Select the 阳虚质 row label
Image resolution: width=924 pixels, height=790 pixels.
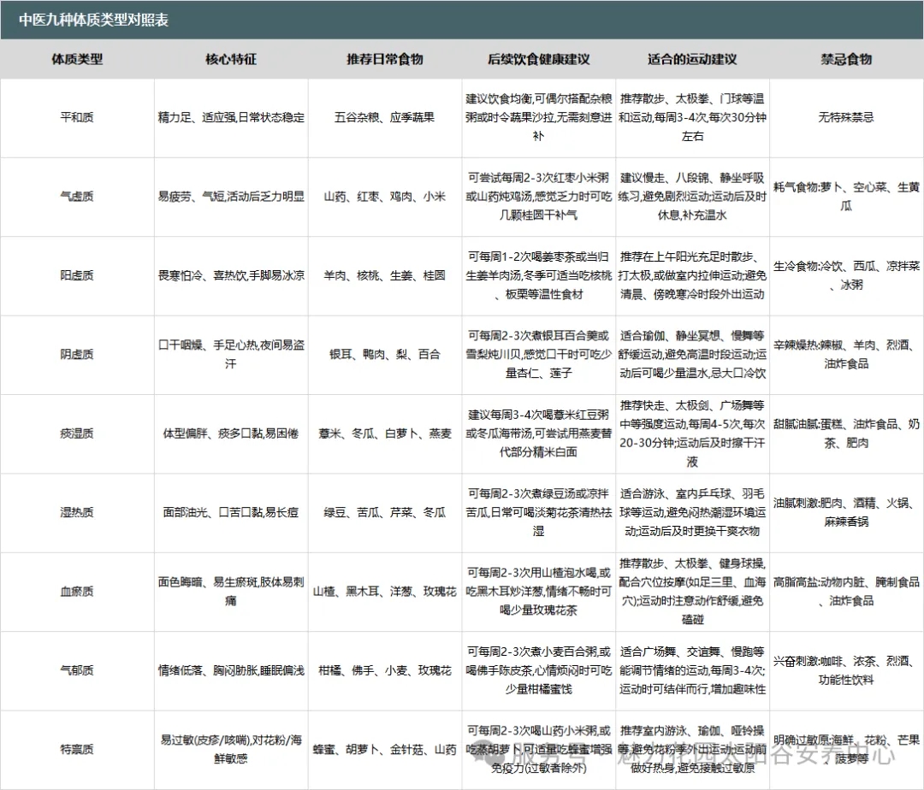[x=77, y=275]
